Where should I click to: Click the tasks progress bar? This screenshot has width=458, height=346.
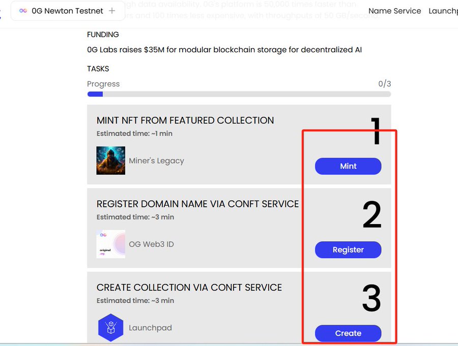tap(239, 94)
